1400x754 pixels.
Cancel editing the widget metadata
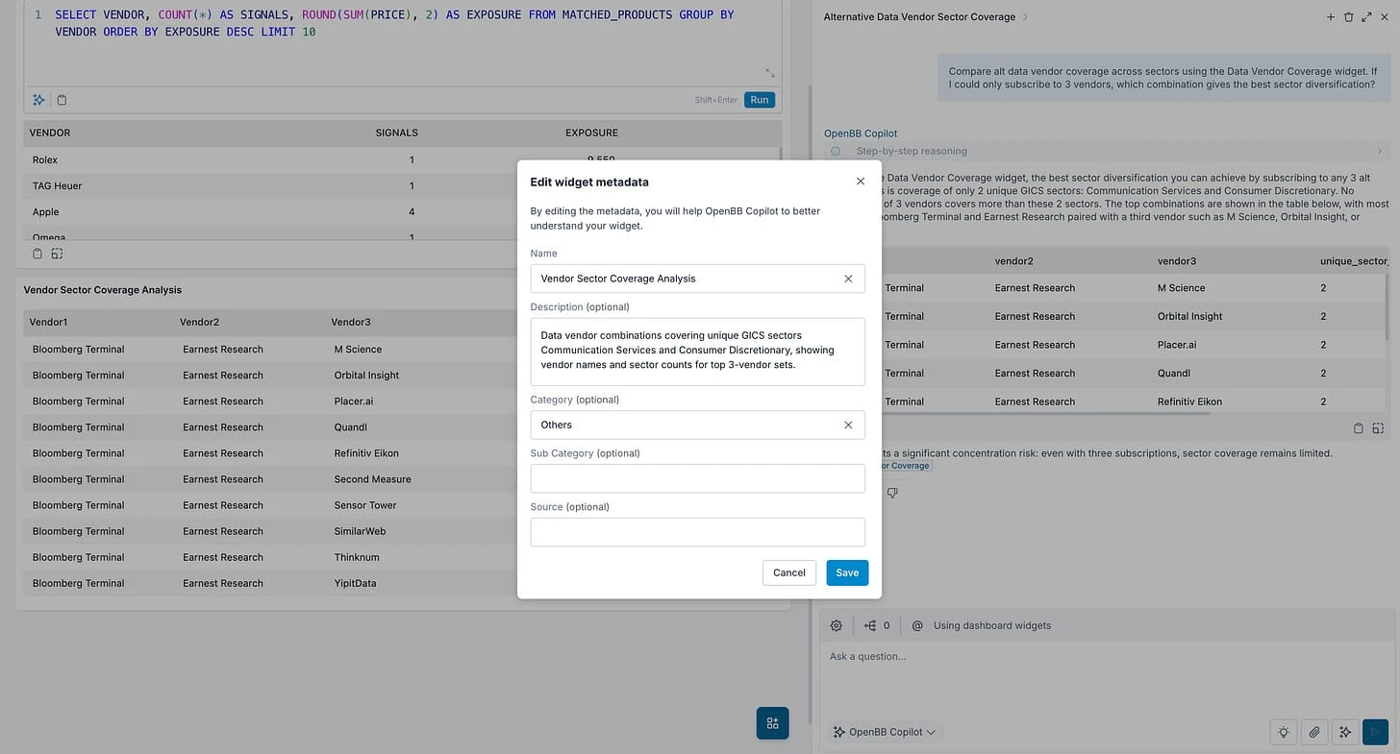coord(788,572)
